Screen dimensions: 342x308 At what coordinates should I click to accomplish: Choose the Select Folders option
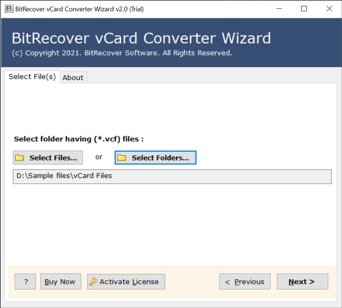(x=156, y=157)
